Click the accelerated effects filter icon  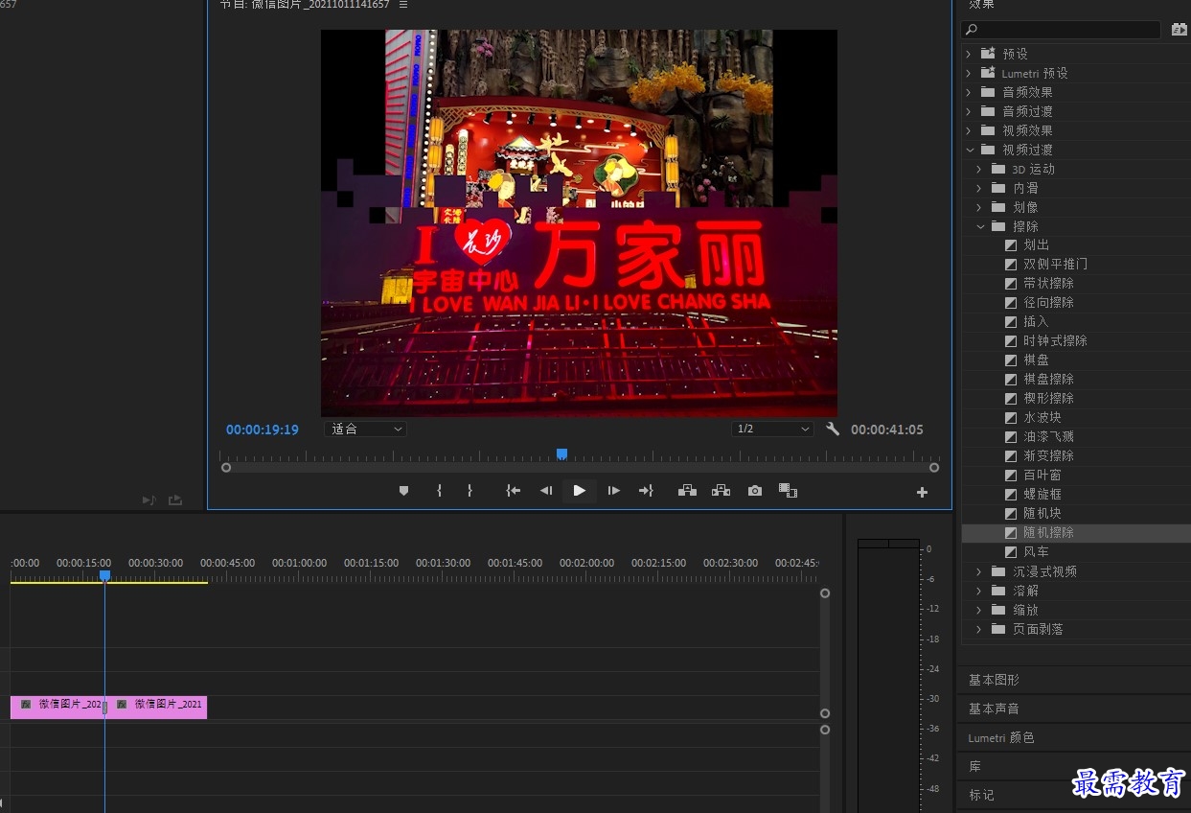(1180, 31)
